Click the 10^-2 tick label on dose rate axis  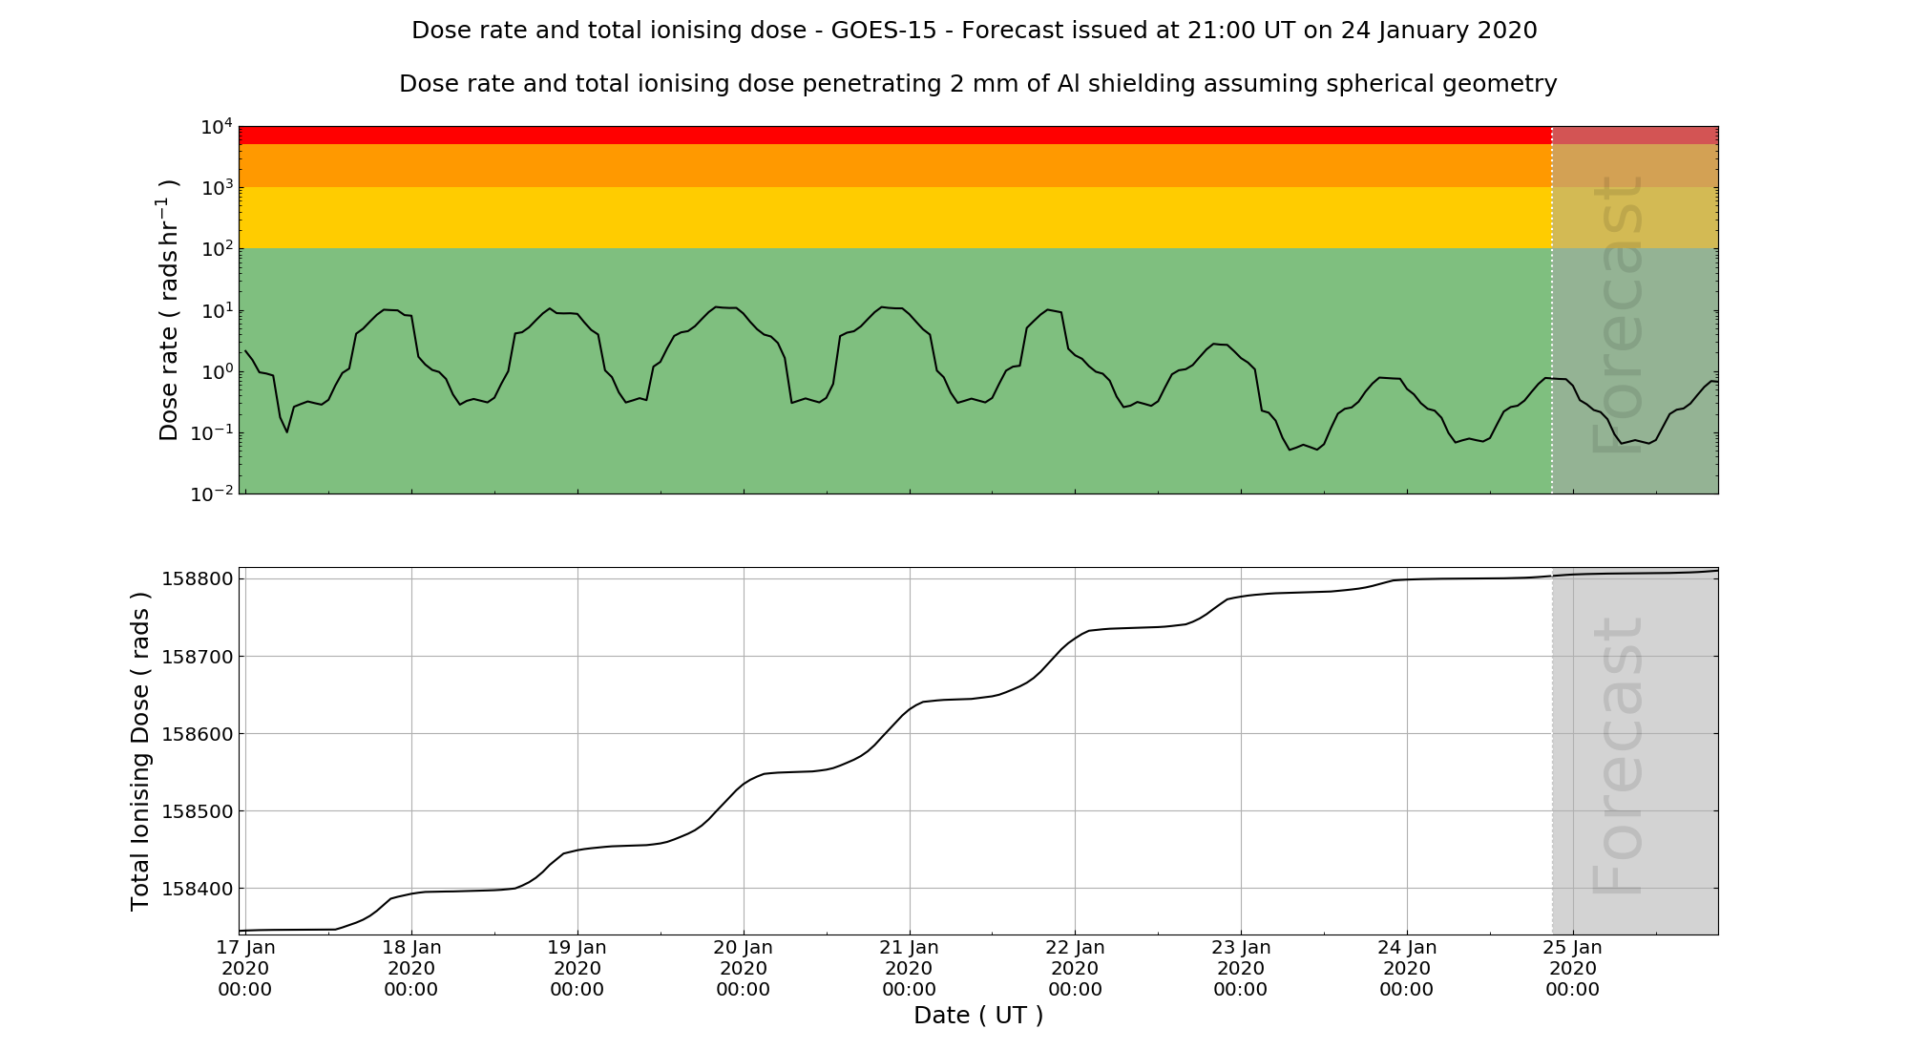click(212, 493)
